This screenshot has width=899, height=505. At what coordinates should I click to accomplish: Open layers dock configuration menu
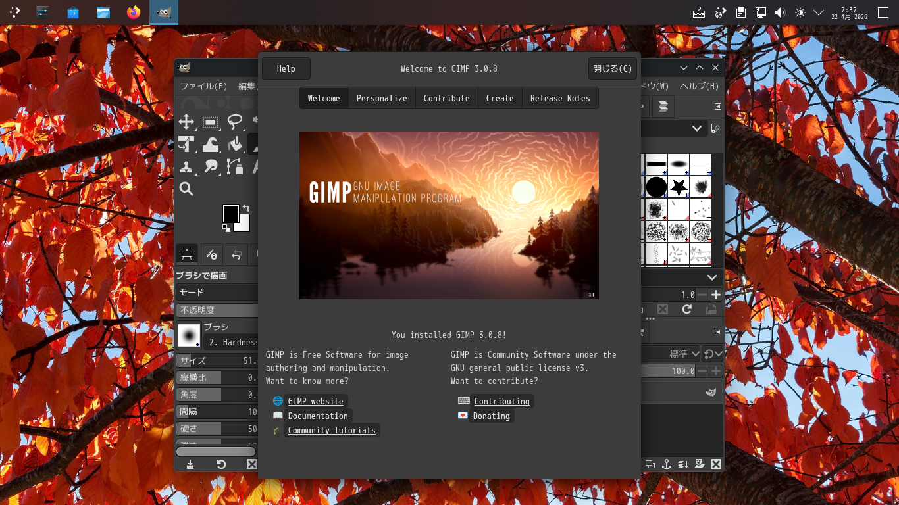pyautogui.click(x=717, y=332)
